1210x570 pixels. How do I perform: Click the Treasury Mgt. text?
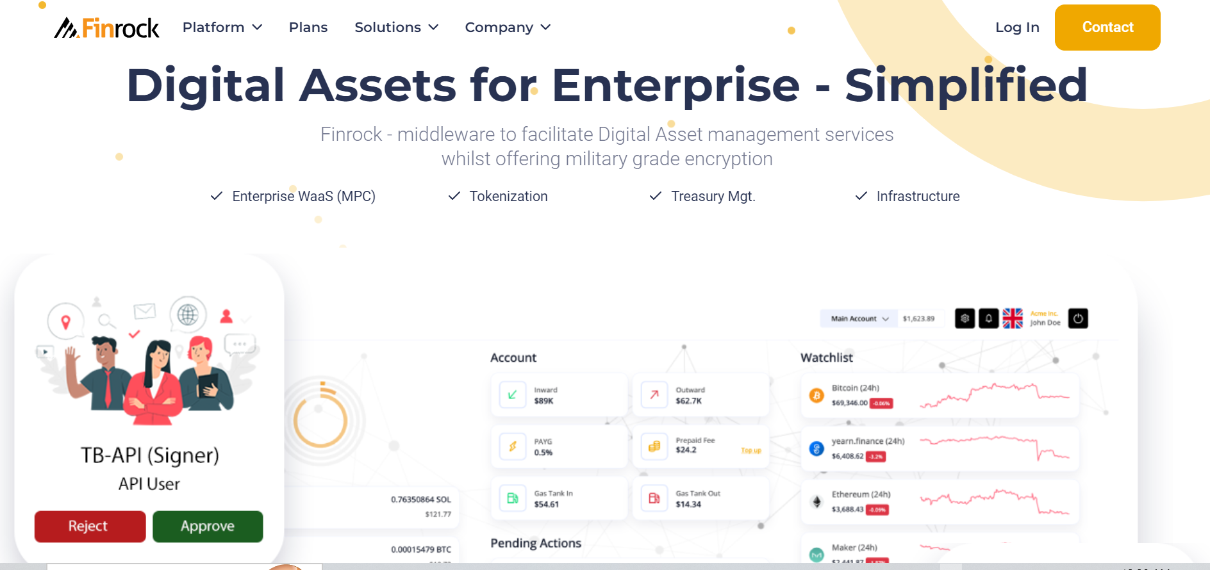713,196
